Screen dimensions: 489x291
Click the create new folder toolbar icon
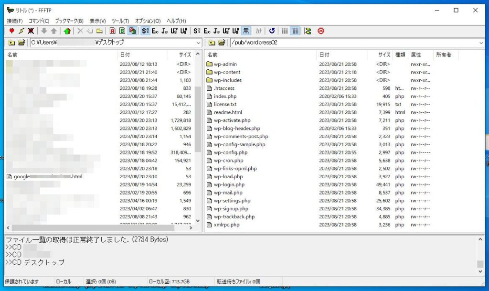point(99,31)
